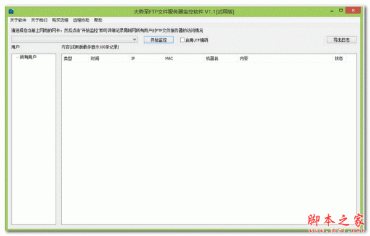This screenshot has height=236, width=370.
Task: Open the network card dropdown list
Action: click(75, 39)
